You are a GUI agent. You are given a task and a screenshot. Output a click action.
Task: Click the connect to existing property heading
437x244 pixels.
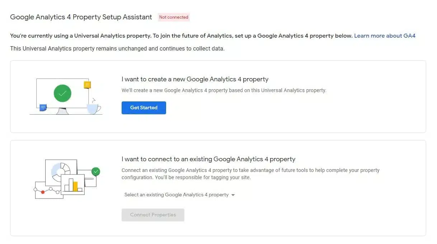click(208, 159)
